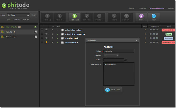Image resolution: width=176 pixels, height=108 pixels.
Task: Check the box for 'Starred task.'
Action: click(x=42, y=42)
